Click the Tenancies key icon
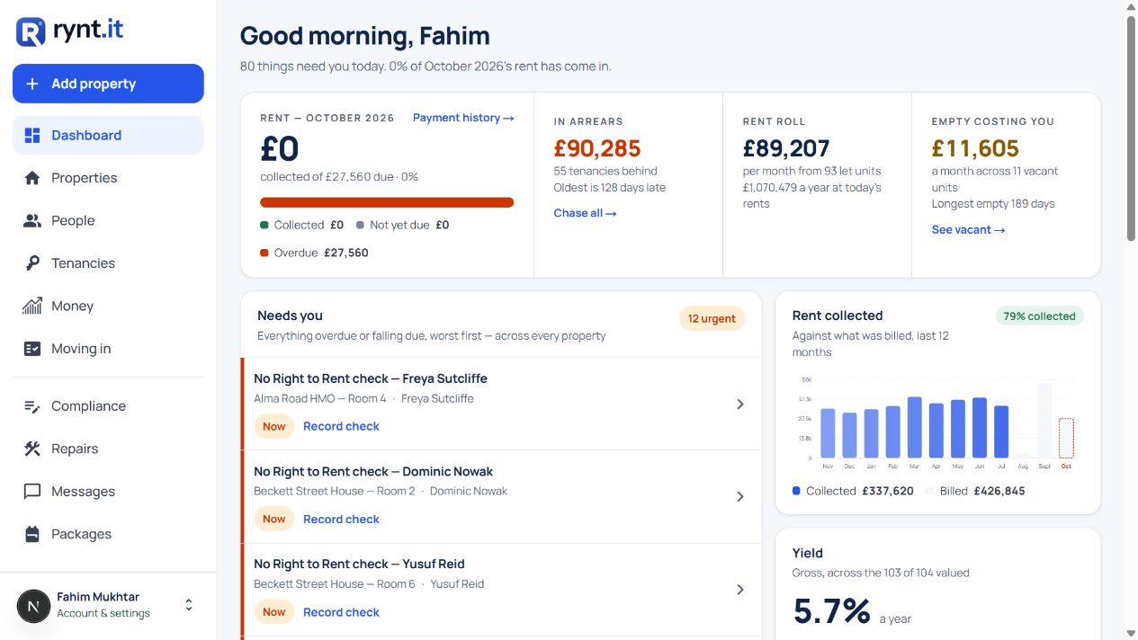 coord(32,263)
